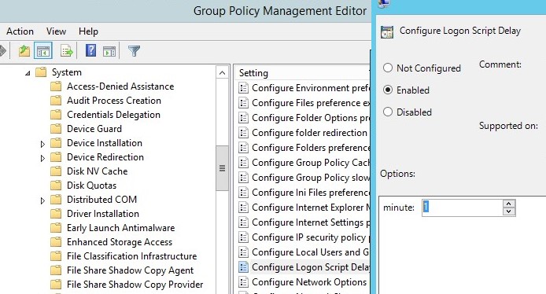Open the Help menu

pos(88,31)
